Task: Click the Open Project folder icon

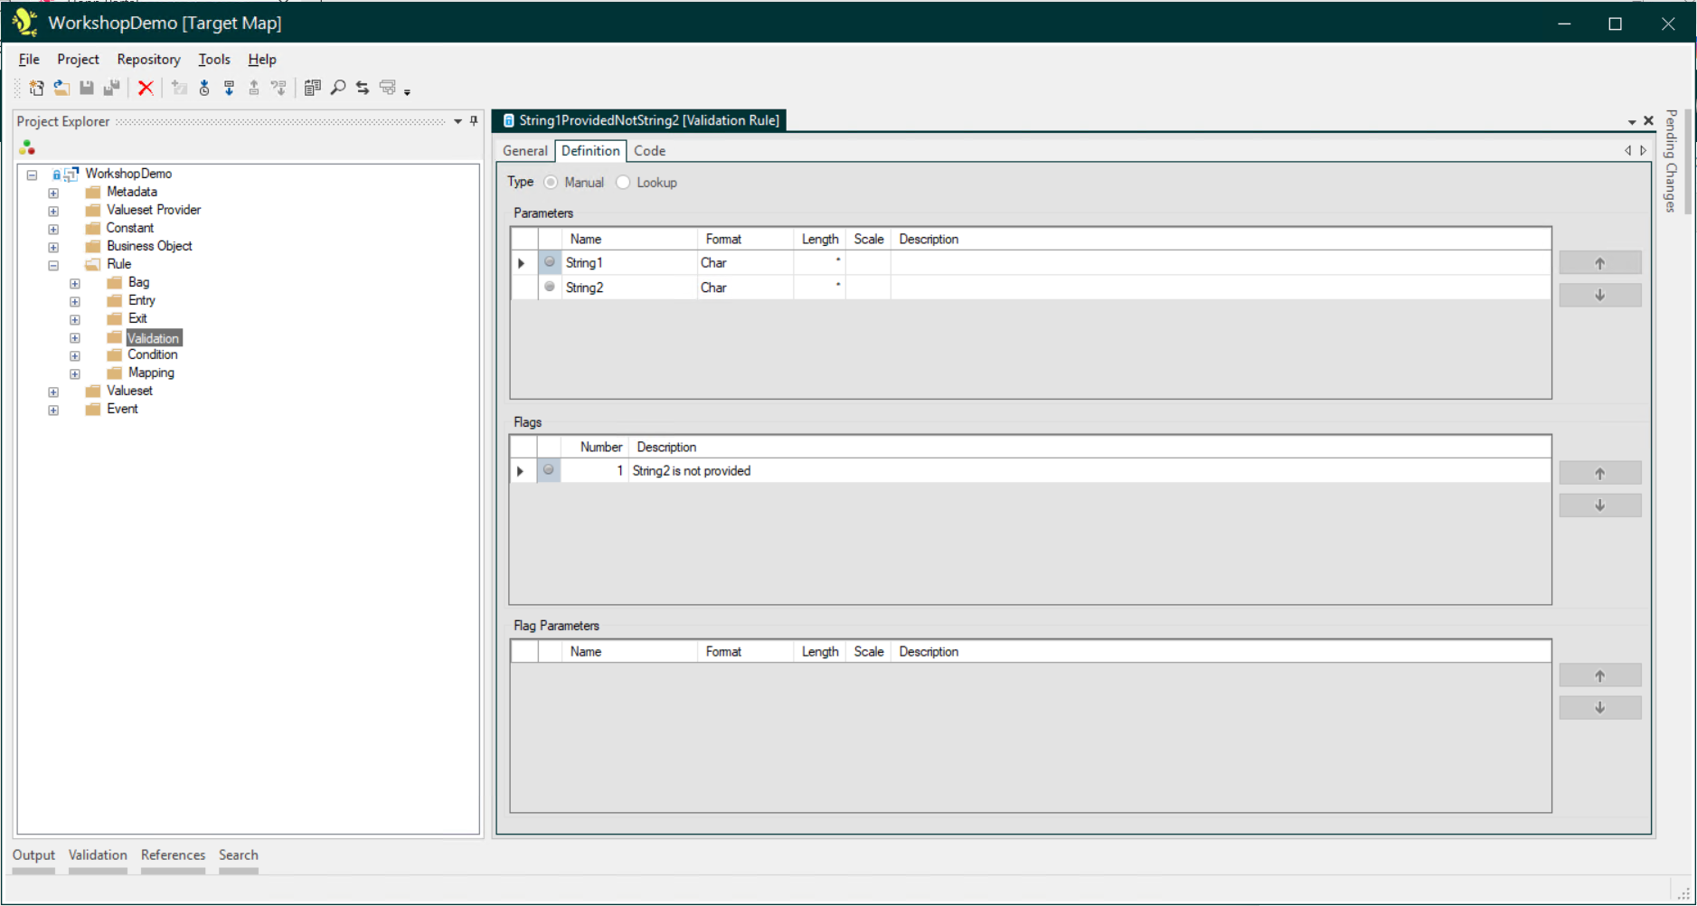Action: tap(61, 88)
